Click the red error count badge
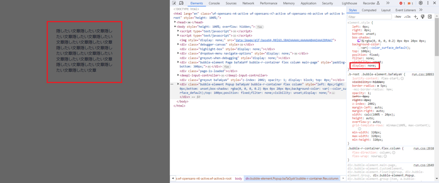This screenshot has height=183, width=439. [402, 3]
